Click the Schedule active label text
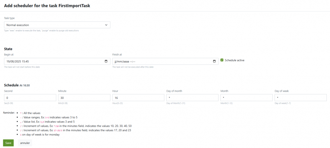 (234, 60)
